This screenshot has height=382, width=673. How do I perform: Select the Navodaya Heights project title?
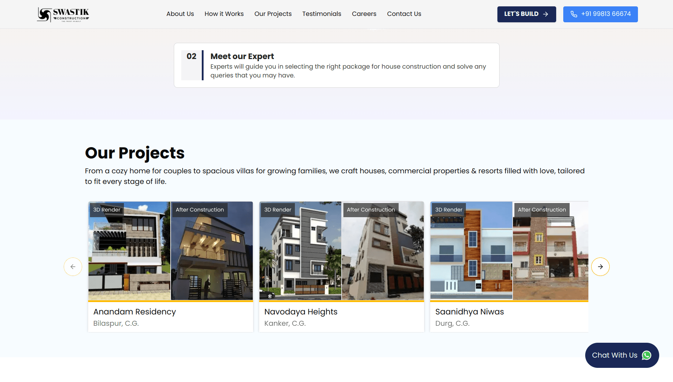coord(301,312)
